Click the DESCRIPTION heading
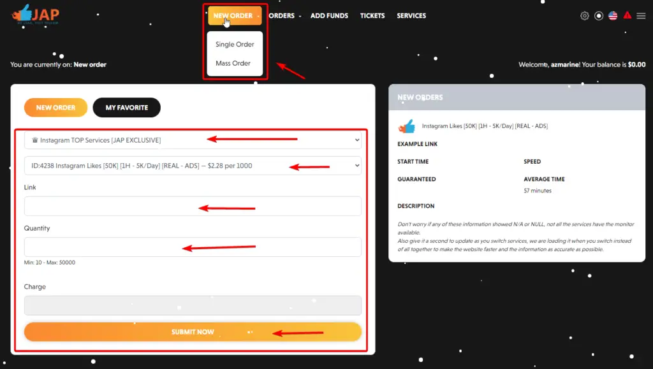 coord(416,206)
